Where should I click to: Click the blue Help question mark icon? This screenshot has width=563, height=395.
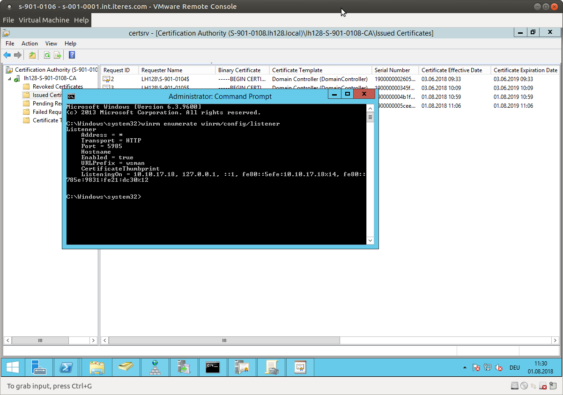[72, 55]
